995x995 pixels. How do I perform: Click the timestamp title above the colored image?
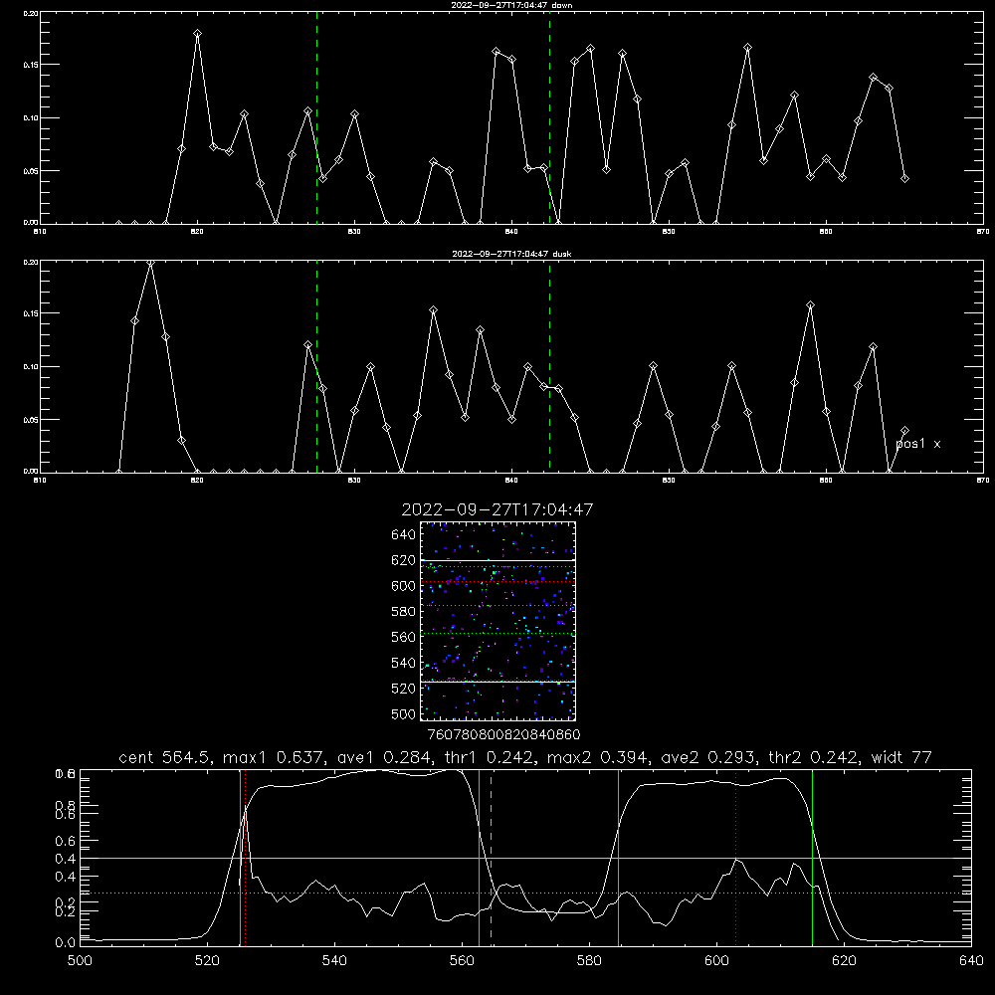497,509
